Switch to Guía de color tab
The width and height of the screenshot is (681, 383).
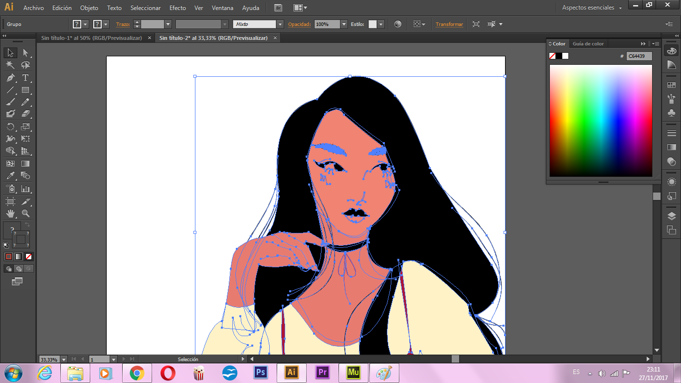click(588, 44)
